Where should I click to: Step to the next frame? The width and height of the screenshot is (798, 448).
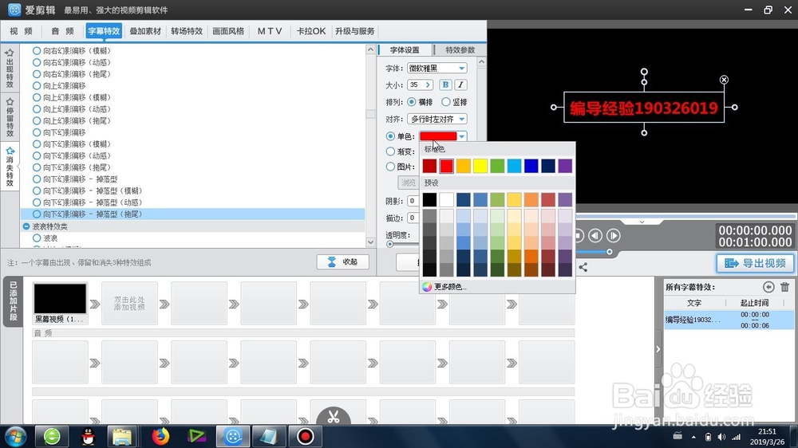(614, 235)
